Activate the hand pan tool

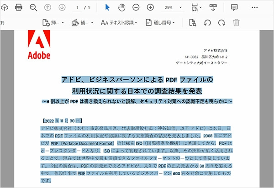(121, 7)
